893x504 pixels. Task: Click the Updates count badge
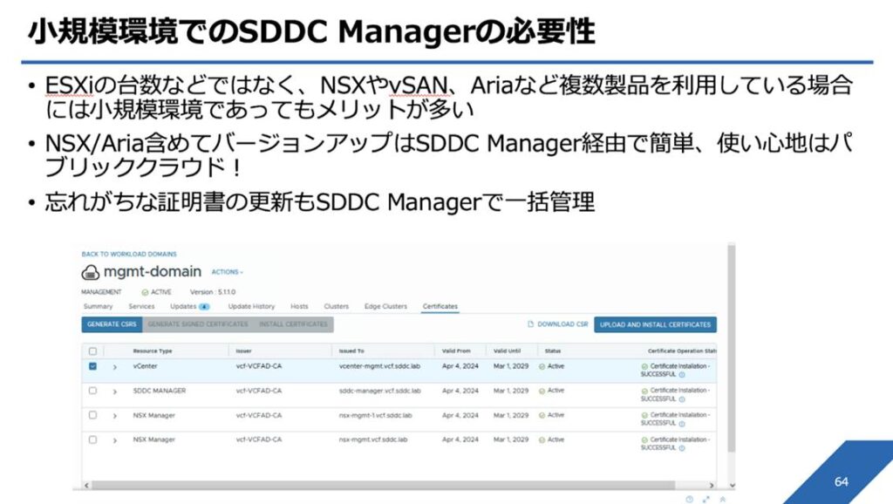(x=203, y=307)
